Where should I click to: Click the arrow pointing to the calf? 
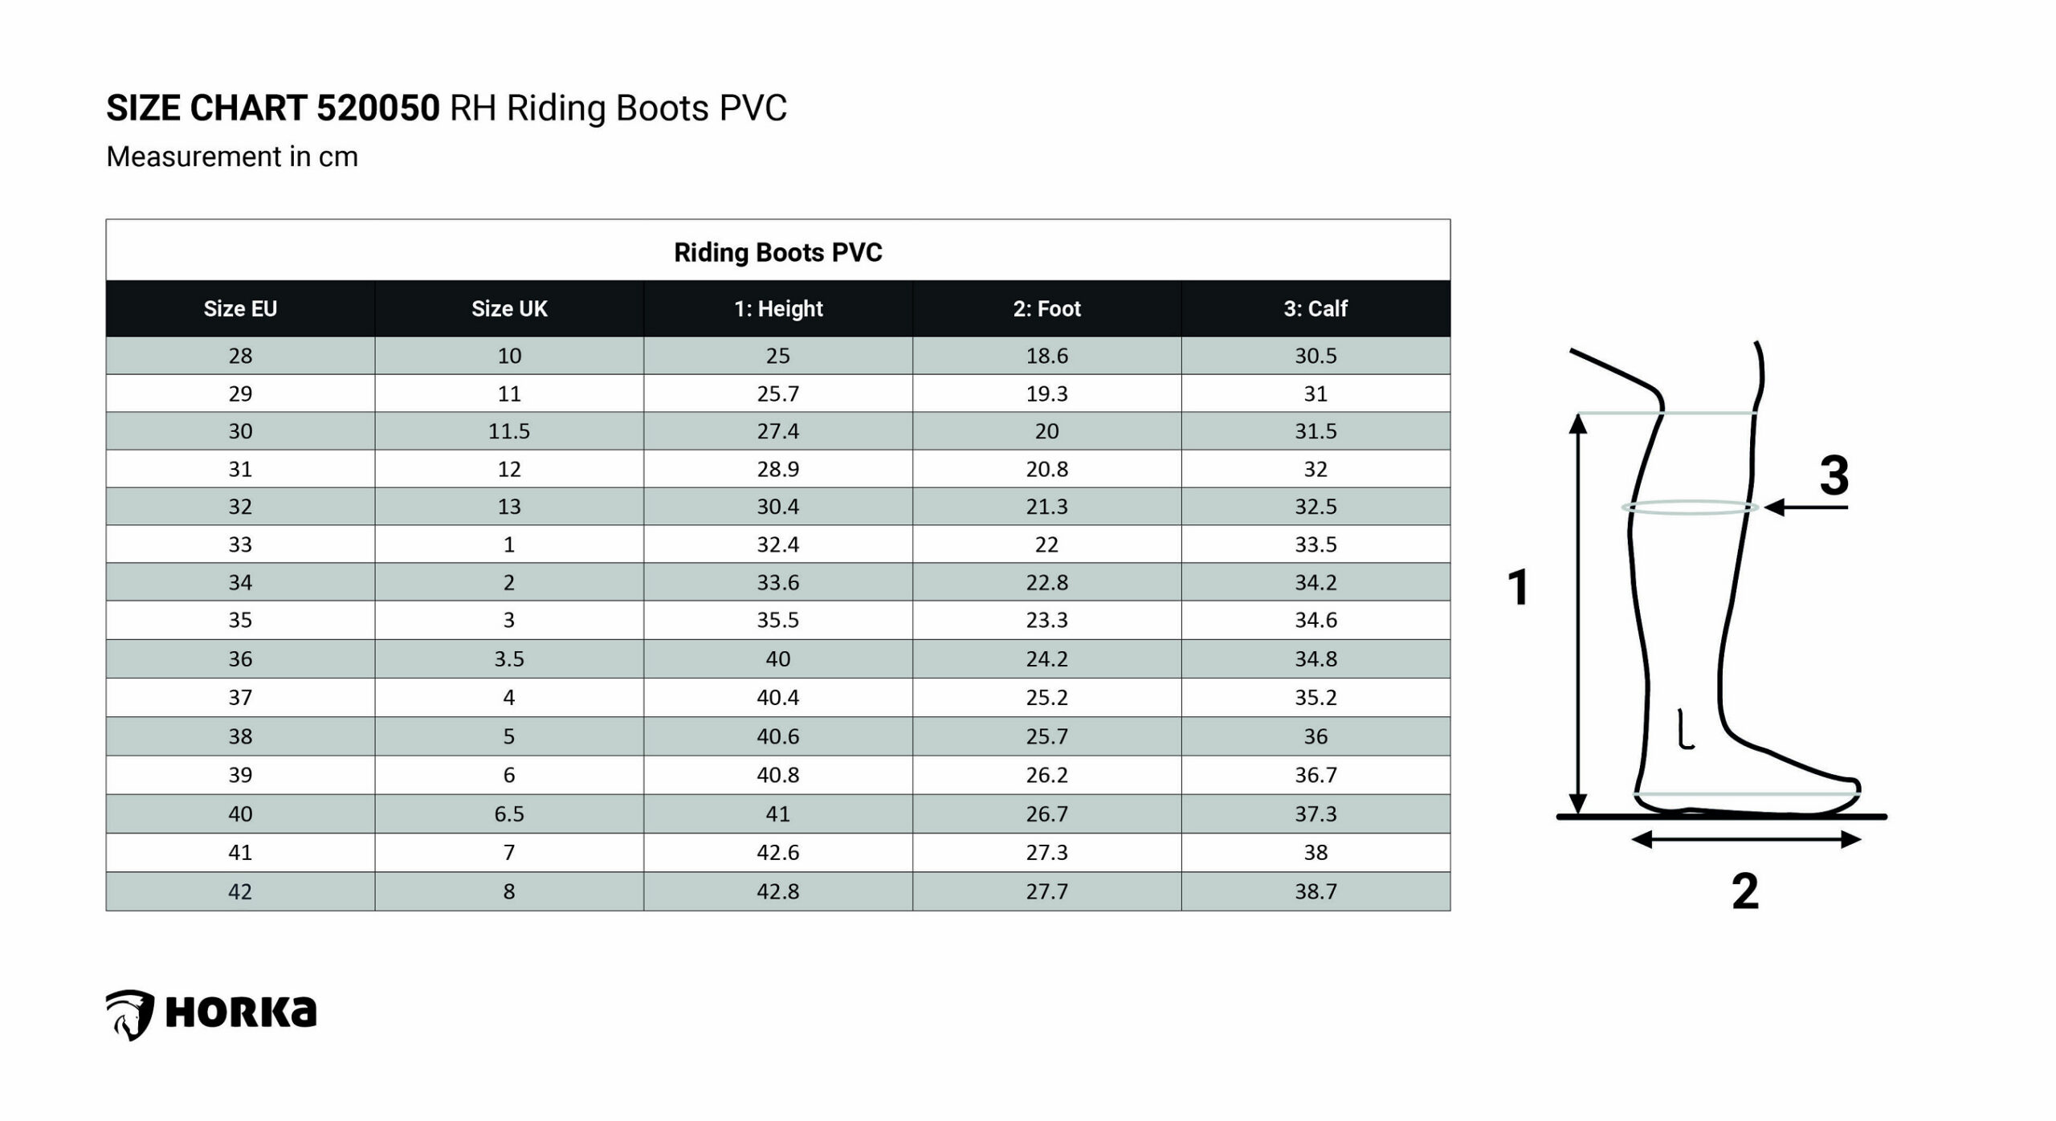(1805, 508)
